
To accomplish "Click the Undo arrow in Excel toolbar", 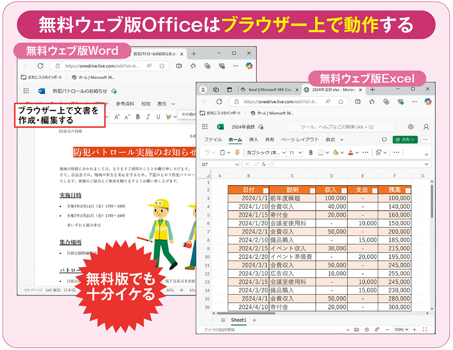I will 207,152.
